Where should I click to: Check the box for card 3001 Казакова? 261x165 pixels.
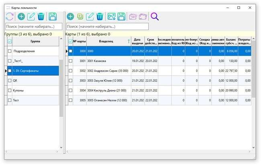pyautogui.click(x=71, y=61)
